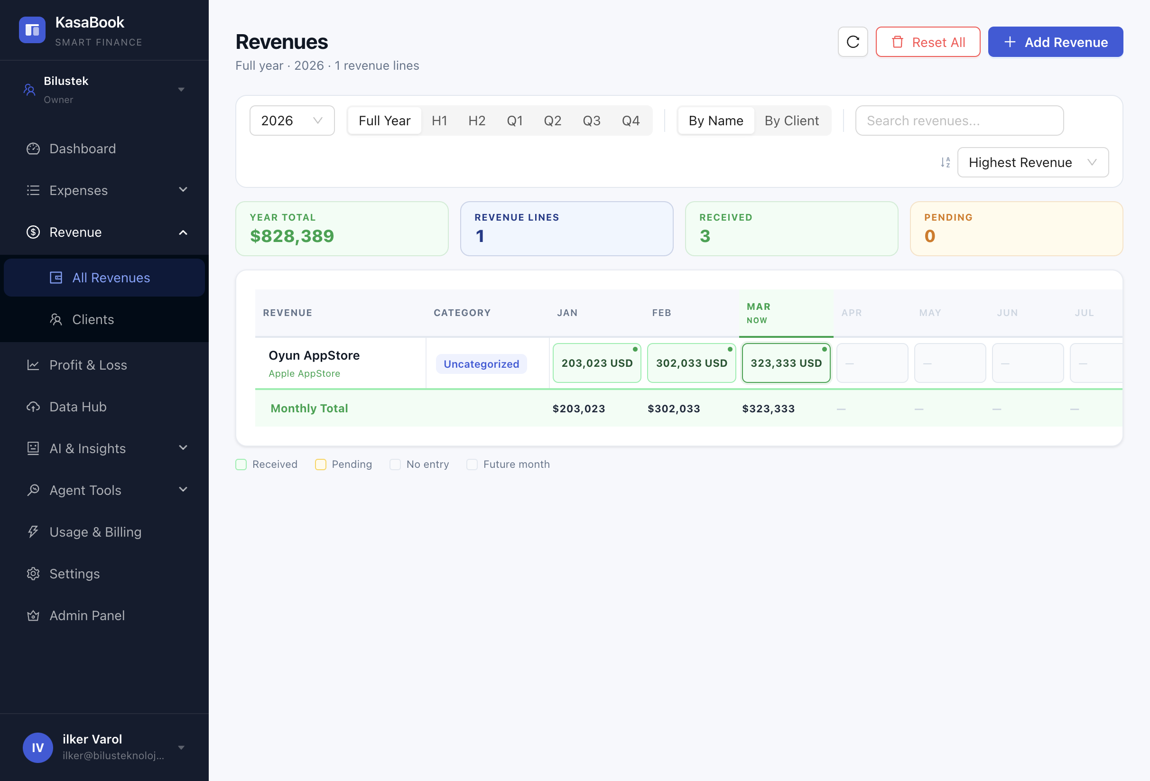This screenshot has height=781, width=1150.
Task: Select the H1 period tab
Action: (x=439, y=121)
